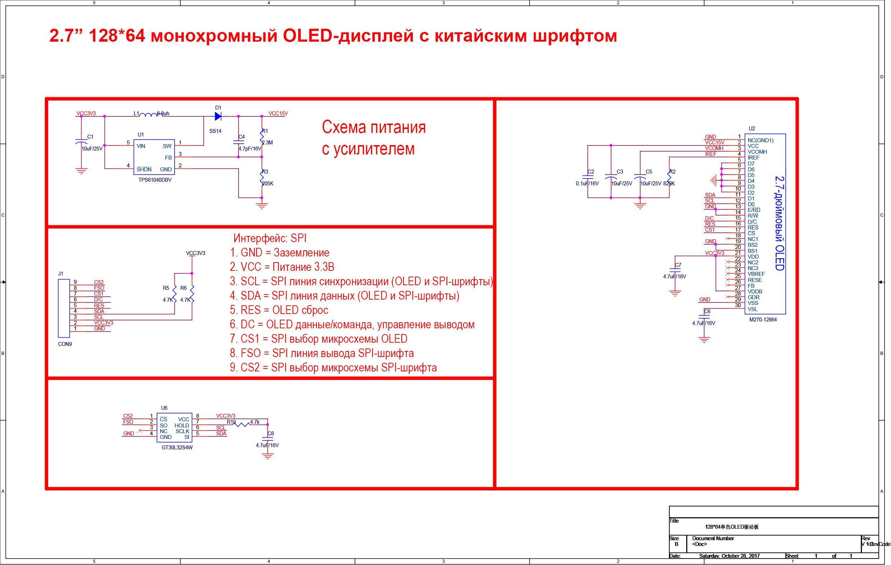Click the 'SHDN' pin name in U1
This screenshot has height=565, width=891.
point(144,170)
